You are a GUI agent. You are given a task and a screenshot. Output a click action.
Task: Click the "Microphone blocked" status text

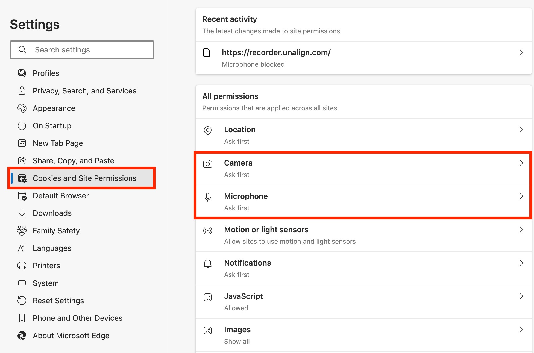click(x=253, y=64)
